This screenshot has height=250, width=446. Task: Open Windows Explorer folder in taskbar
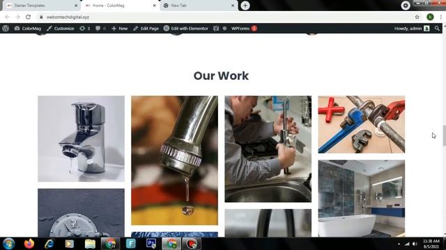[90, 244]
